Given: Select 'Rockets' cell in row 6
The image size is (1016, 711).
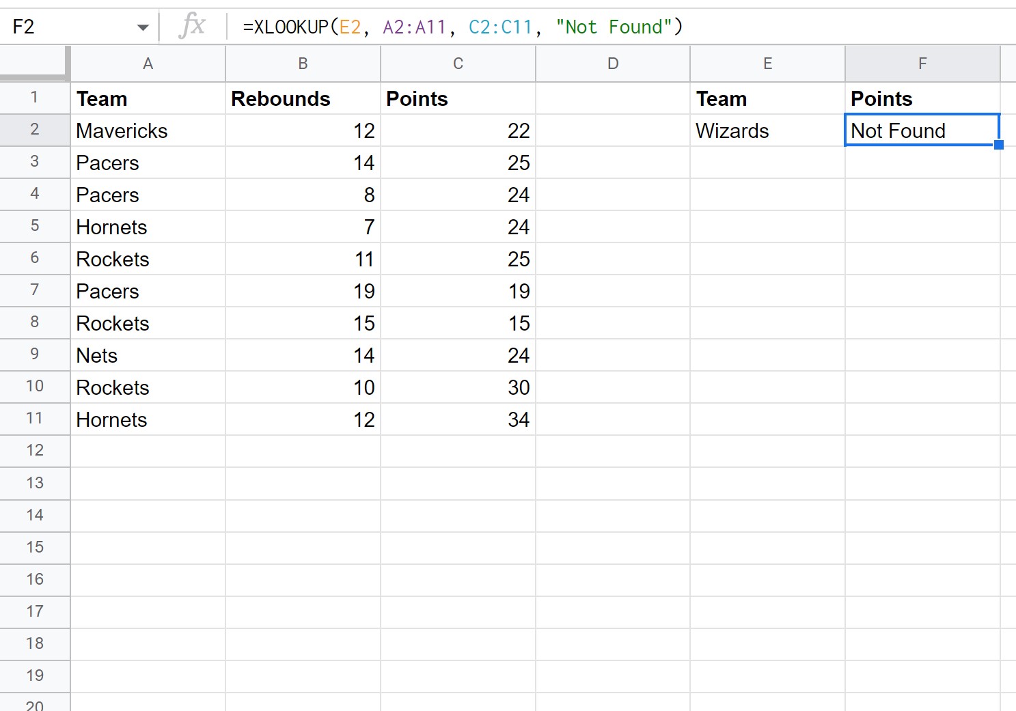Looking at the screenshot, I should click(x=148, y=259).
